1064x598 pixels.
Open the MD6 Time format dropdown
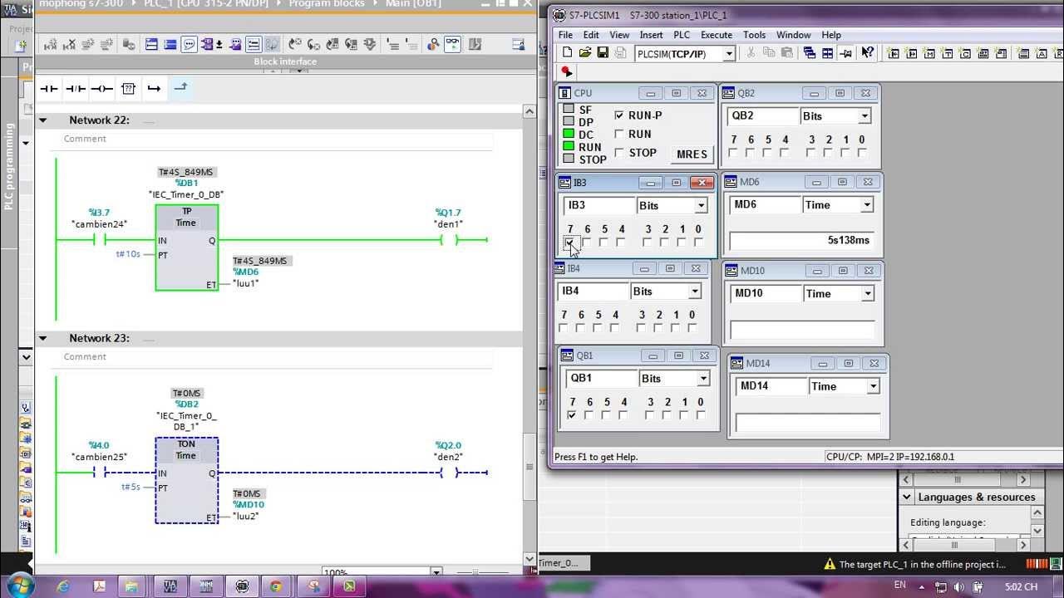coord(867,205)
